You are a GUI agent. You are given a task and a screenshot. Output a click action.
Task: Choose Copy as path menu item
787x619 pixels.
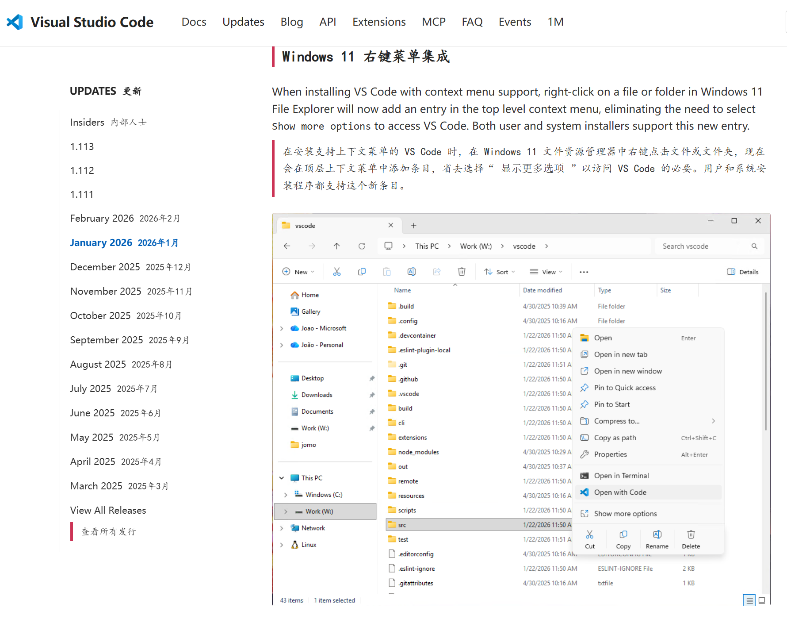click(648, 438)
